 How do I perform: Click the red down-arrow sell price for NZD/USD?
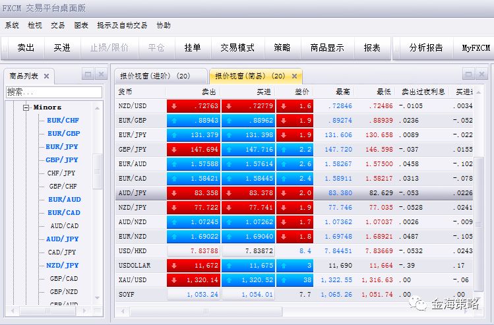pos(193,105)
